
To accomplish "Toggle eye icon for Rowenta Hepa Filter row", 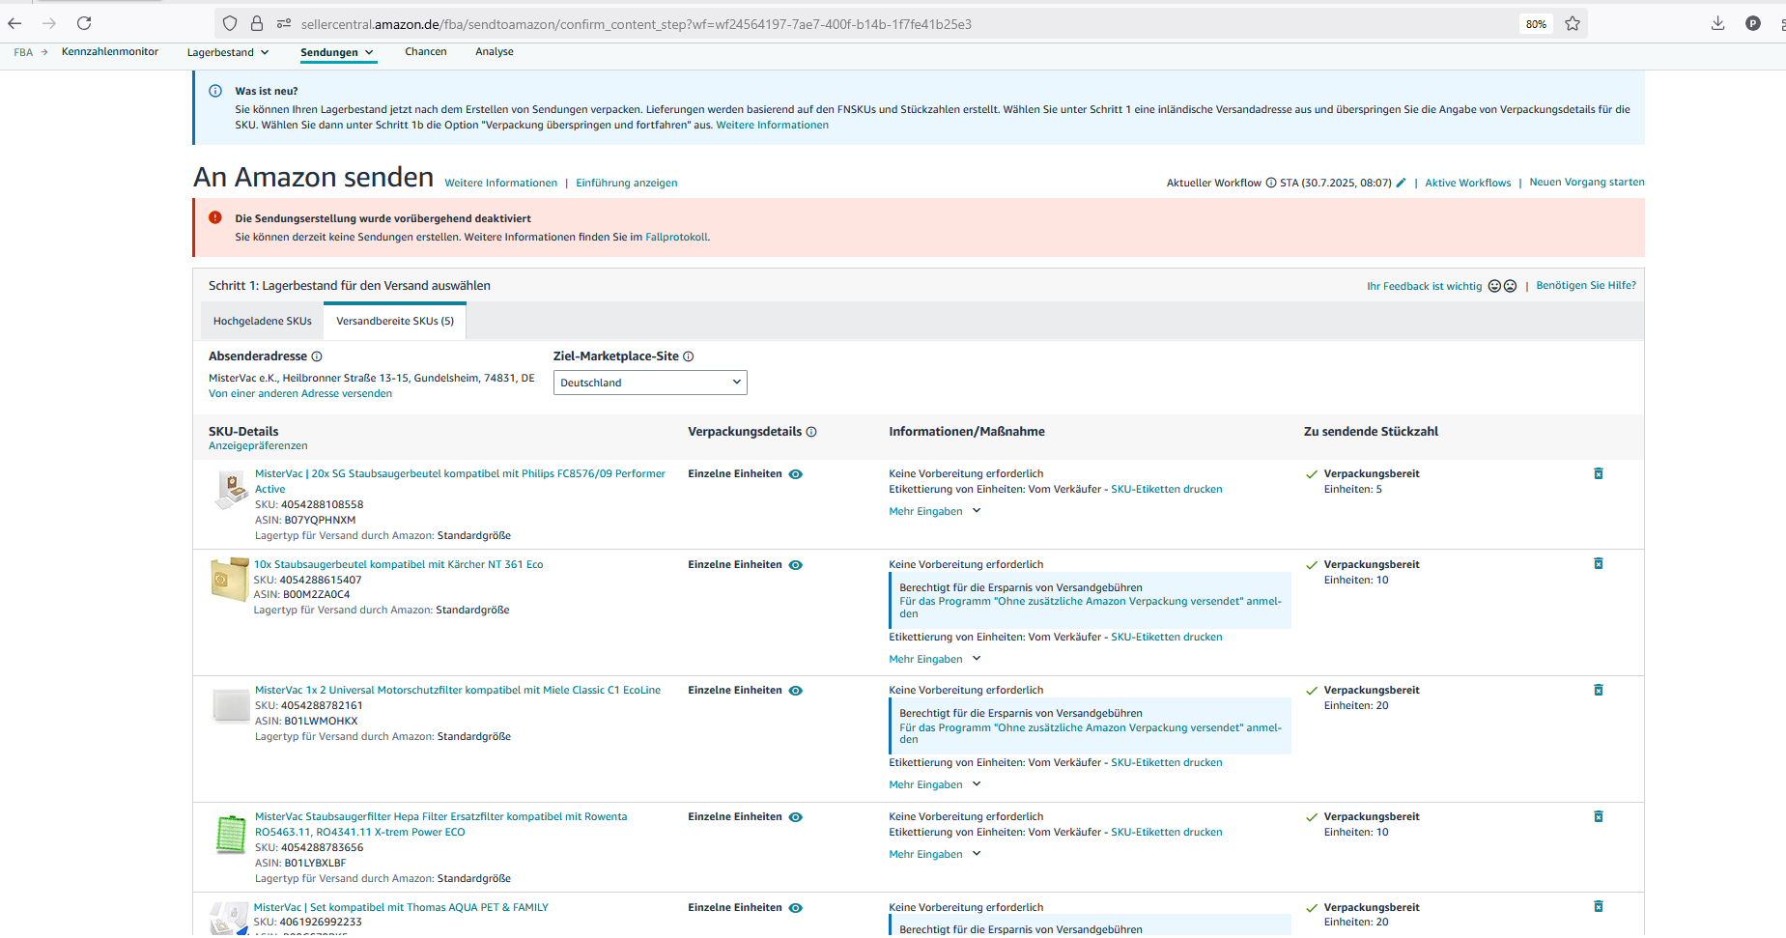I will point(796,817).
